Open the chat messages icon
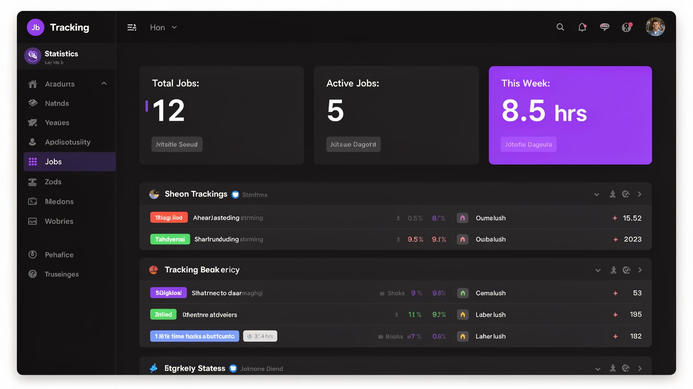Image resolution: width=693 pixels, height=389 pixels. tap(605, 27)
